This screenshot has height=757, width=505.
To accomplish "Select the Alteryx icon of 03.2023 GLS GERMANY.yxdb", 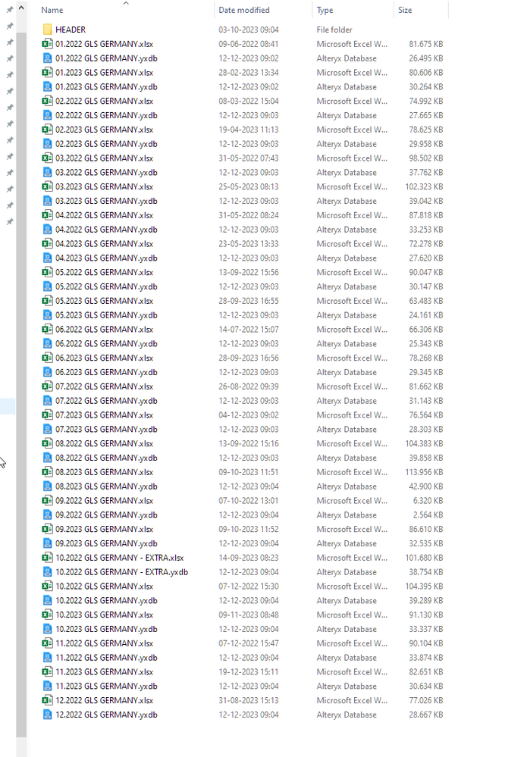I will click(x=47, y=201).
